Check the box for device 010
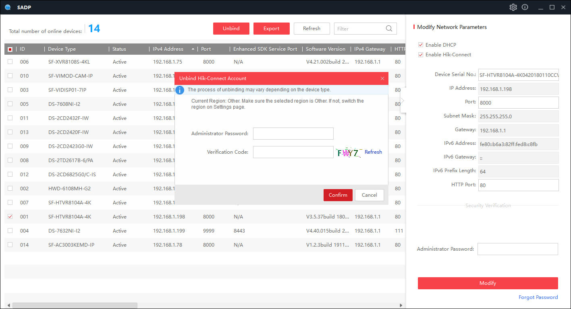The image size is (571, 309). click(x=10, y=76)
